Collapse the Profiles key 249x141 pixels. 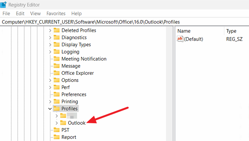[50, 109]
